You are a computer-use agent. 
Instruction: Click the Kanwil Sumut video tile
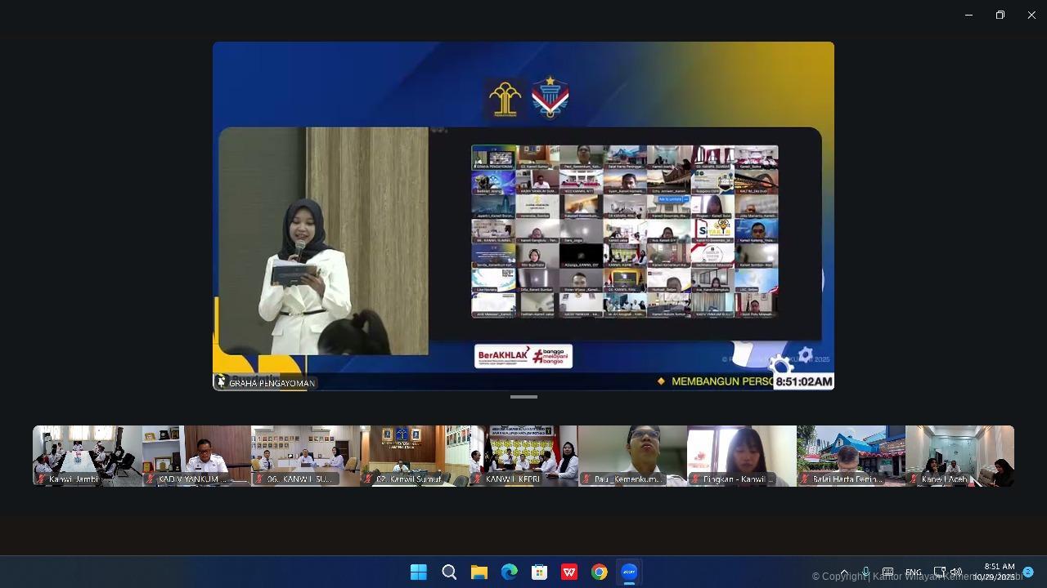coord(415,455)
